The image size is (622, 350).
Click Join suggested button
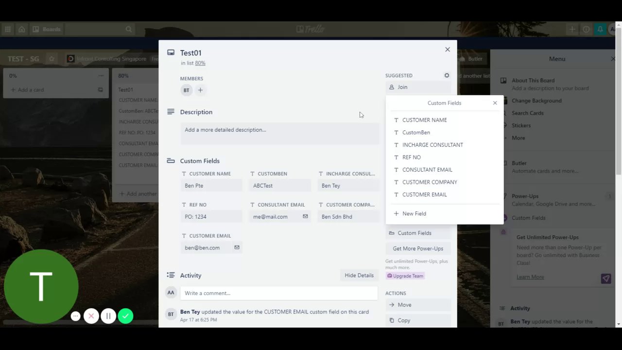[418, 87]
